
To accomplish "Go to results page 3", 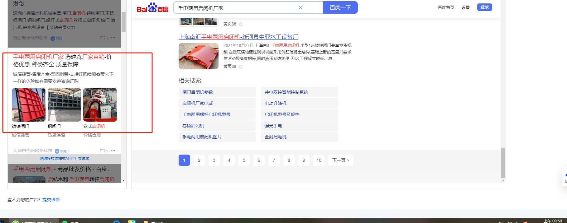I will 214,160.
